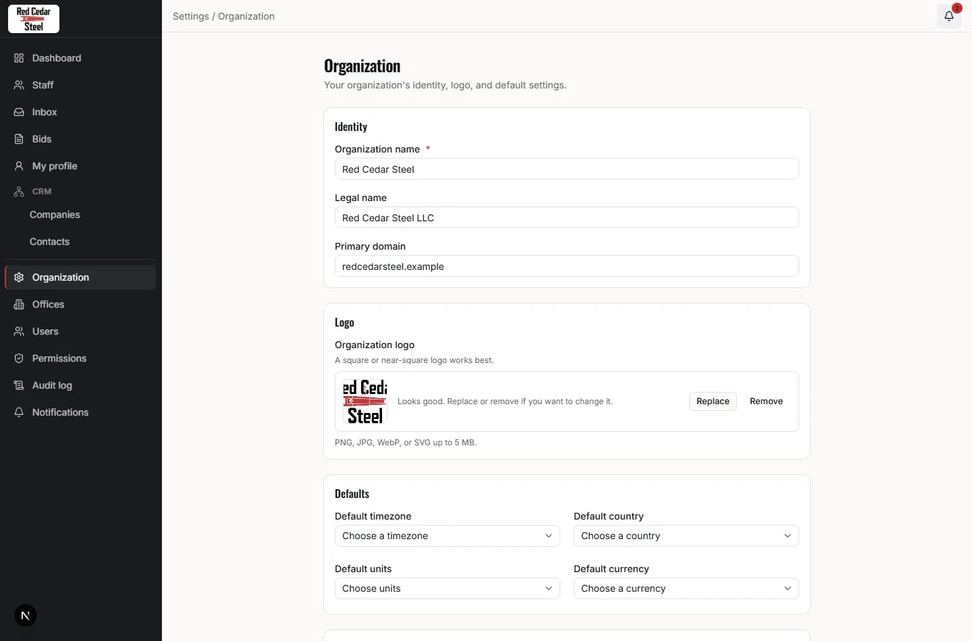Click the Red Cedar Steel sidebar logo
Viewport: 972px width, 641px height.
(34, 19)
